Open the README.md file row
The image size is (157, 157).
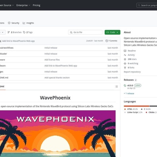(x=60, y=78)
